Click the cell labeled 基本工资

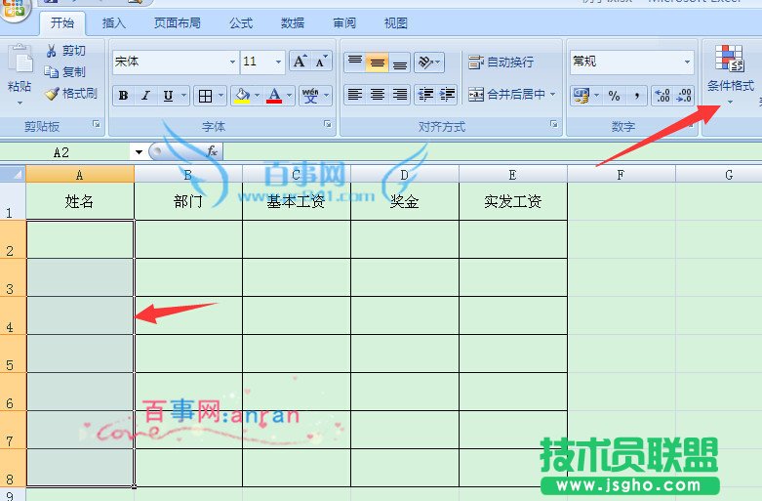tap(297, 201)
